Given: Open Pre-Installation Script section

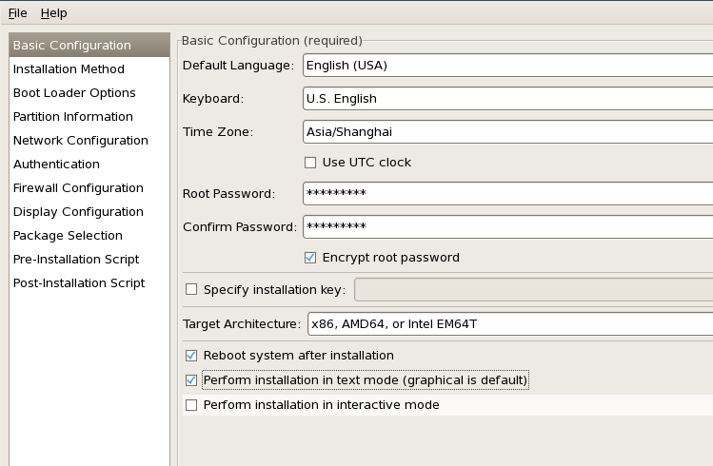Looking at the screenshot, I should coord(76,260).
